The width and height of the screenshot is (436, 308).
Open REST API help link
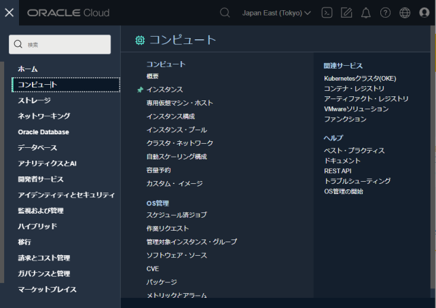(x=338, y=171)
